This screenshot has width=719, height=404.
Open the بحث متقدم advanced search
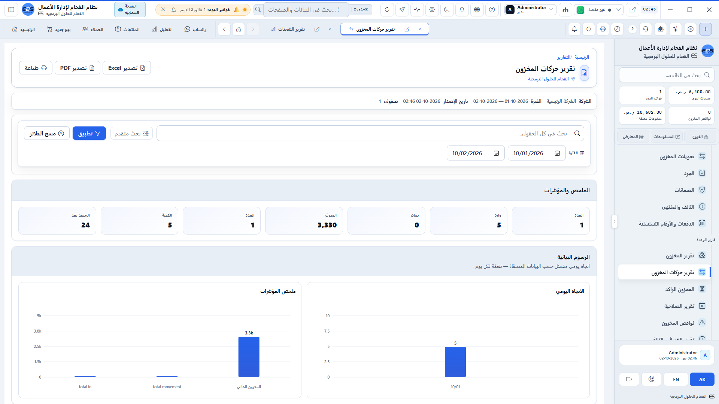(131, 133)
